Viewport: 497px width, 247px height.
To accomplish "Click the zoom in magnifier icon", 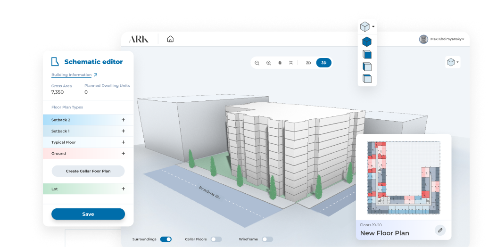I will click(x=268, y=63).
